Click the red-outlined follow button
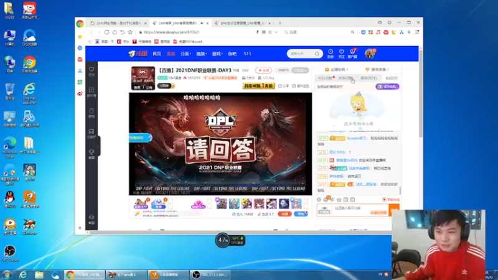Screen dimensions: 498x280 pyautogui.click(x=263, y=70)
